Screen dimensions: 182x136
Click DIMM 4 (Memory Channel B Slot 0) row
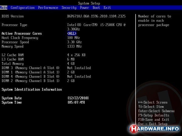click(x=46, y=76)
